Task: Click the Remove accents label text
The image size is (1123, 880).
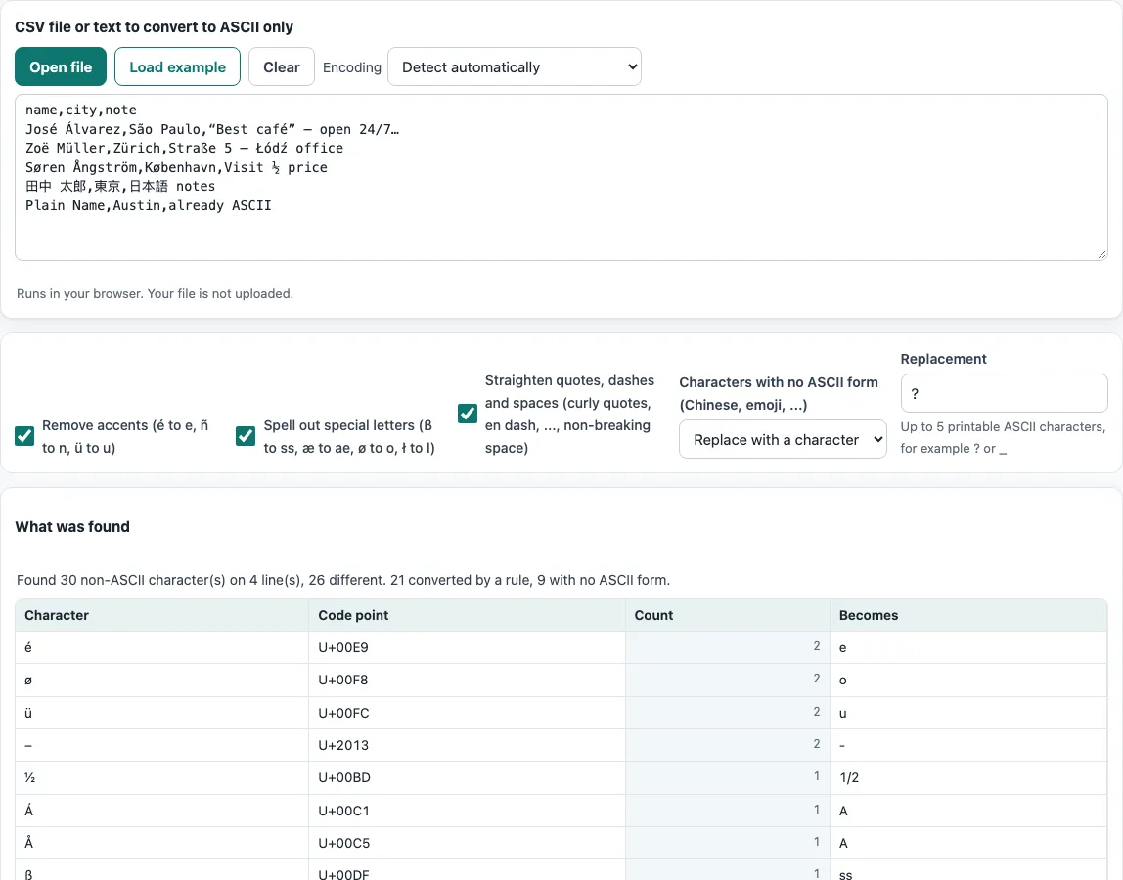Action: pyautogui.click(x=125, y=436)
